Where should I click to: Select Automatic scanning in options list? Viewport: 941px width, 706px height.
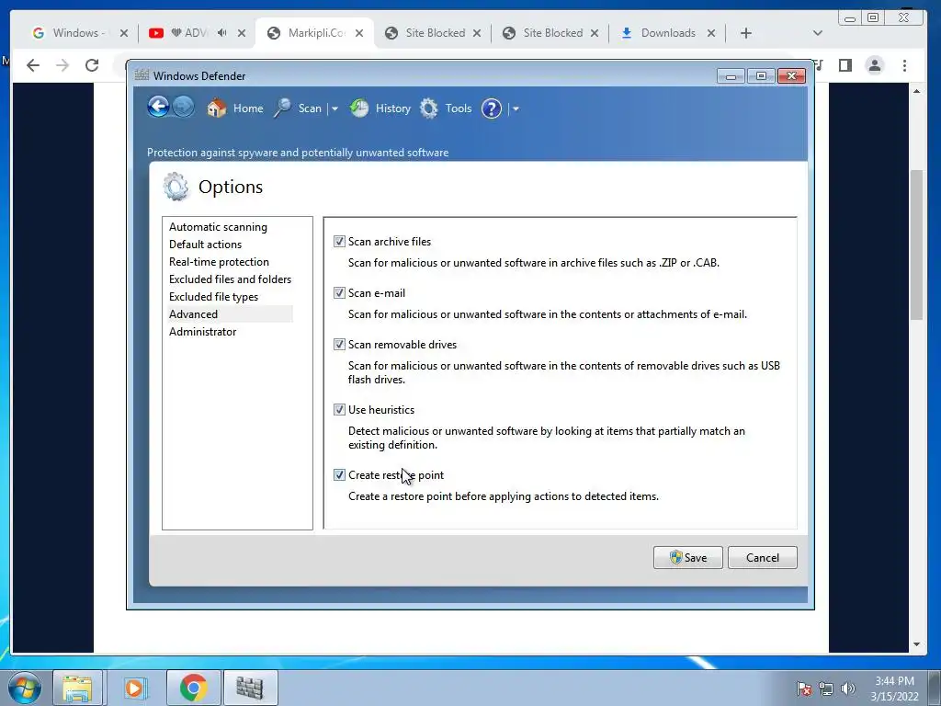point(218,227)
